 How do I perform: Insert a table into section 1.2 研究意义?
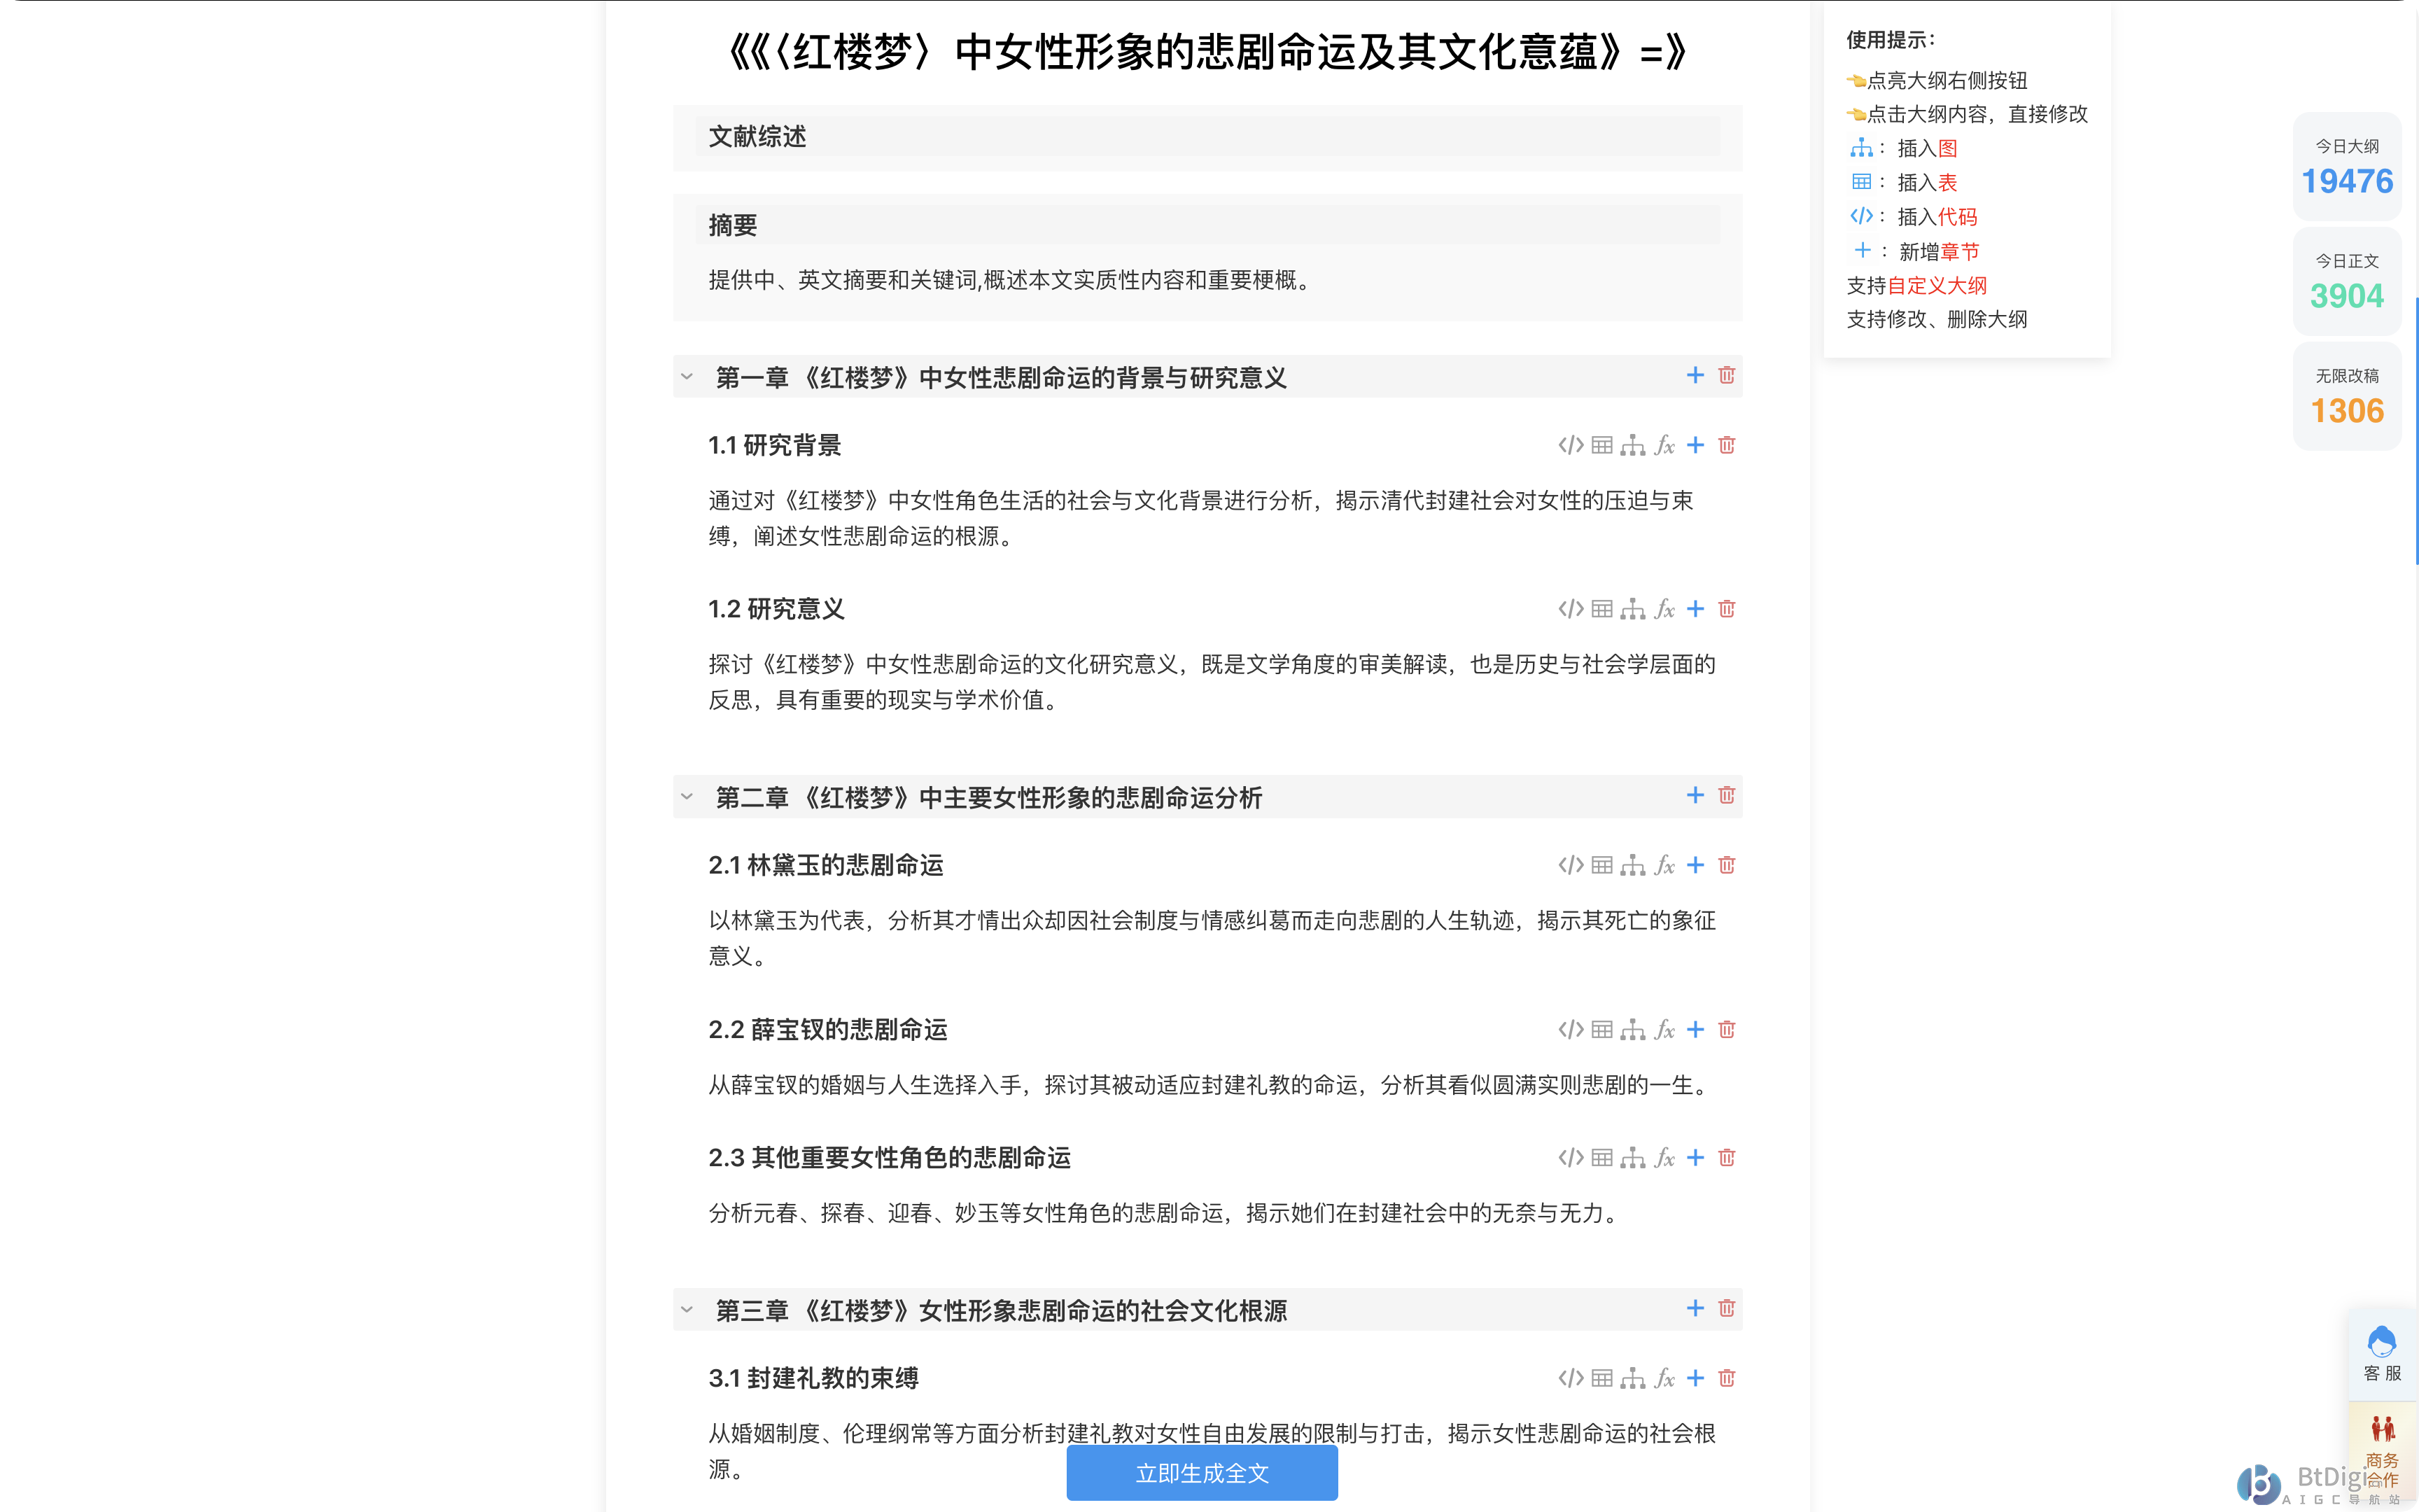(1602, 609)
